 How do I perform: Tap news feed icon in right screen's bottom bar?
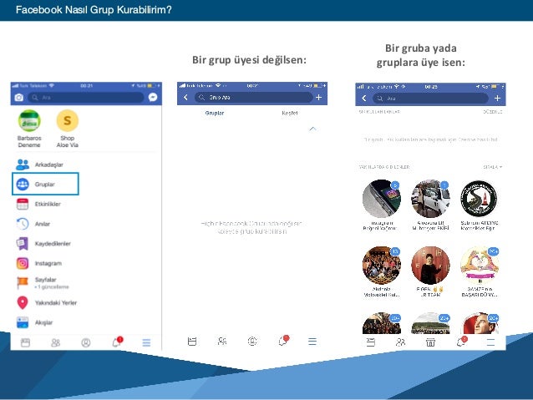(x=371, y=342)
